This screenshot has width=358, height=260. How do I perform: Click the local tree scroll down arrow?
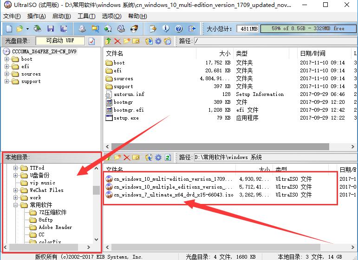[97, 240]
